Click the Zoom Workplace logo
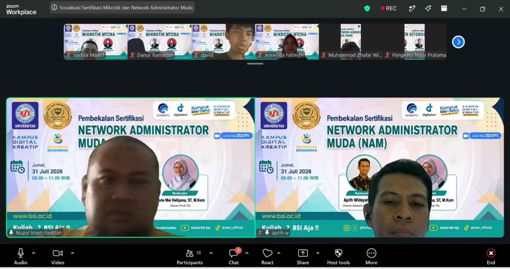Viewport: 510px width, 269px height. [21, 9]
